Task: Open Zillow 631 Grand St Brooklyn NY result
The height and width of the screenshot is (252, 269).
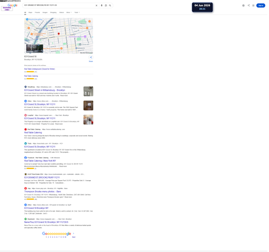Action: (x=36, y=208)
